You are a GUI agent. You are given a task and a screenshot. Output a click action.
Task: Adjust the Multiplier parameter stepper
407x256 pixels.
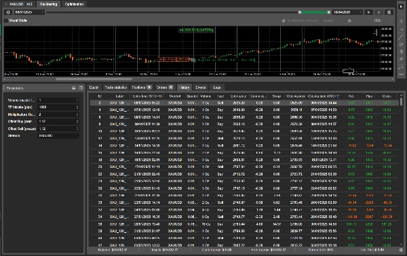[x=77, y=114]
